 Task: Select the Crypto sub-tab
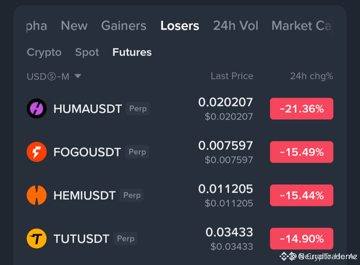point(44,53)
